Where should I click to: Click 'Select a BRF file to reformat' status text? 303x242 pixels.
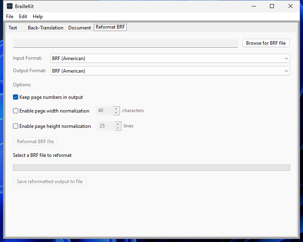coord(42,155)
